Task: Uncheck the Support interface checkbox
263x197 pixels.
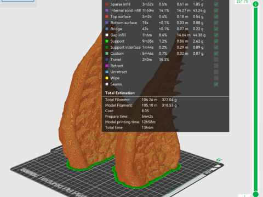Action: click(x=216, y=48)
